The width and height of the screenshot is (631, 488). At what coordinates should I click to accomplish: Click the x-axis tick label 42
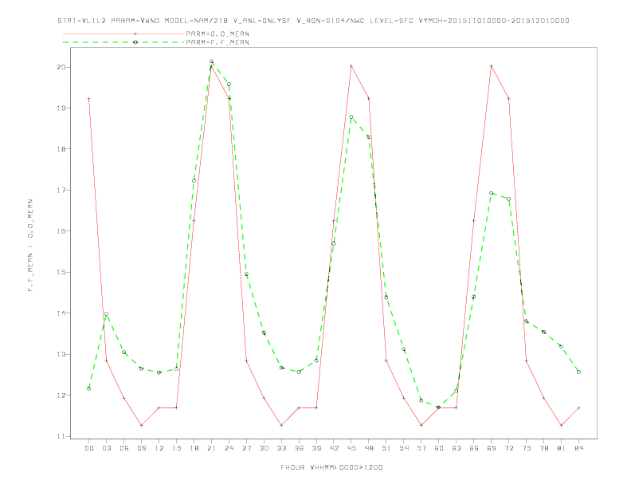[x=334, y=448]
